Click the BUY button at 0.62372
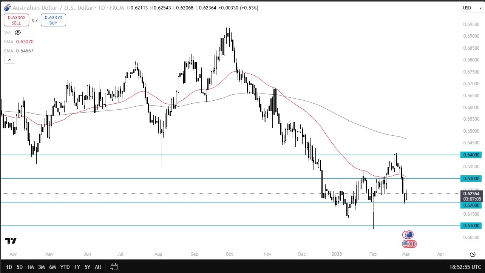This screenshot has height=273, width=485. pyautogui.click(x=53, y=20)
